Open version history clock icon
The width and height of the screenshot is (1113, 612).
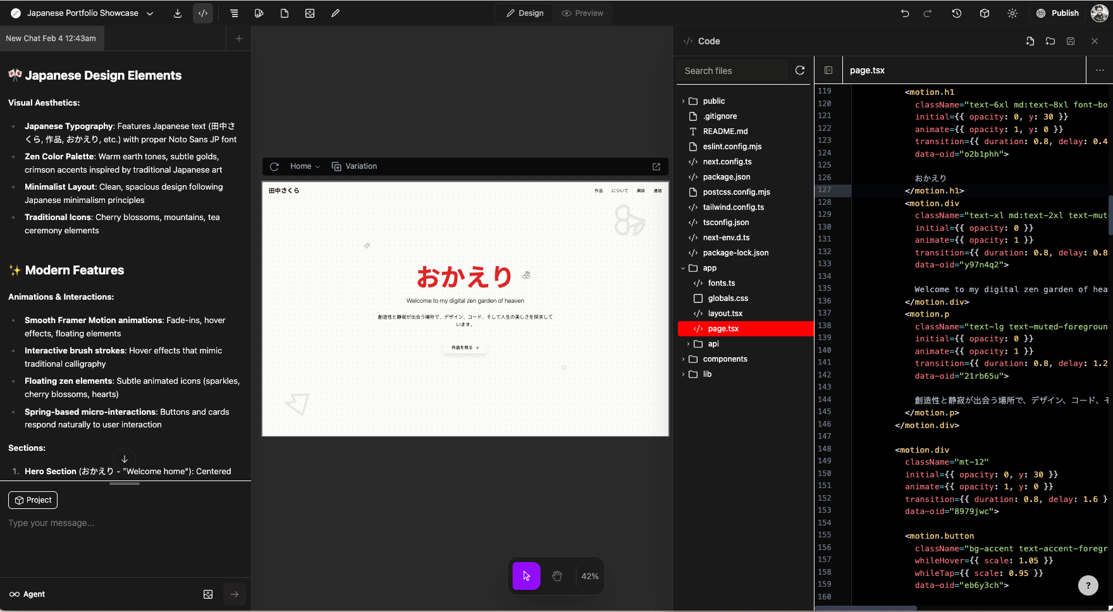tap(956, 13)
